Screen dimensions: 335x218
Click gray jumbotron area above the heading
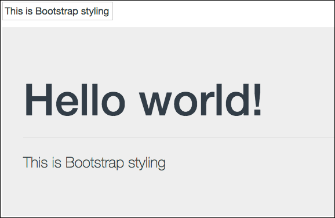pos(167,53)
